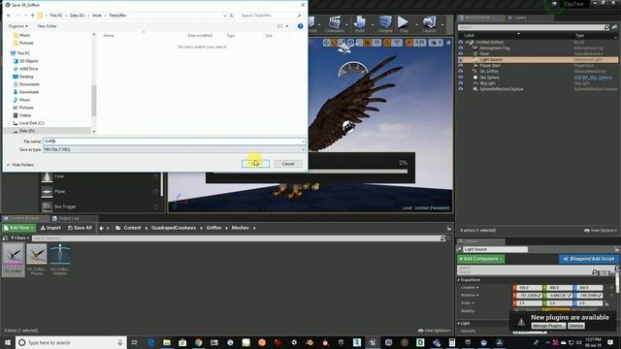The image size is (621, 349).
Task: Click the Compile toolbar icon
Action: pyautogui.click(x=385, y=23)
